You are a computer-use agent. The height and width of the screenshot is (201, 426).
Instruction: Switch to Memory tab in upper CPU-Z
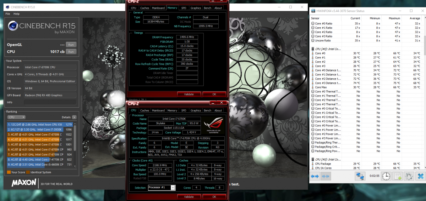click(x=172, y=8)
